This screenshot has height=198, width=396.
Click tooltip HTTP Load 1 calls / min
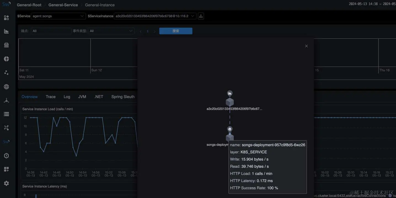coord(251,174)
